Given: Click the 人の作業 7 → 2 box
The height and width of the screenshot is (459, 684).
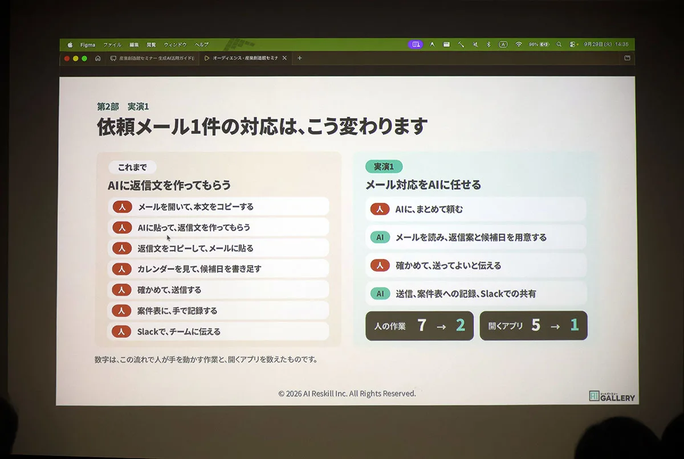Looking at the screenshot, I should (x=420, y=326).
